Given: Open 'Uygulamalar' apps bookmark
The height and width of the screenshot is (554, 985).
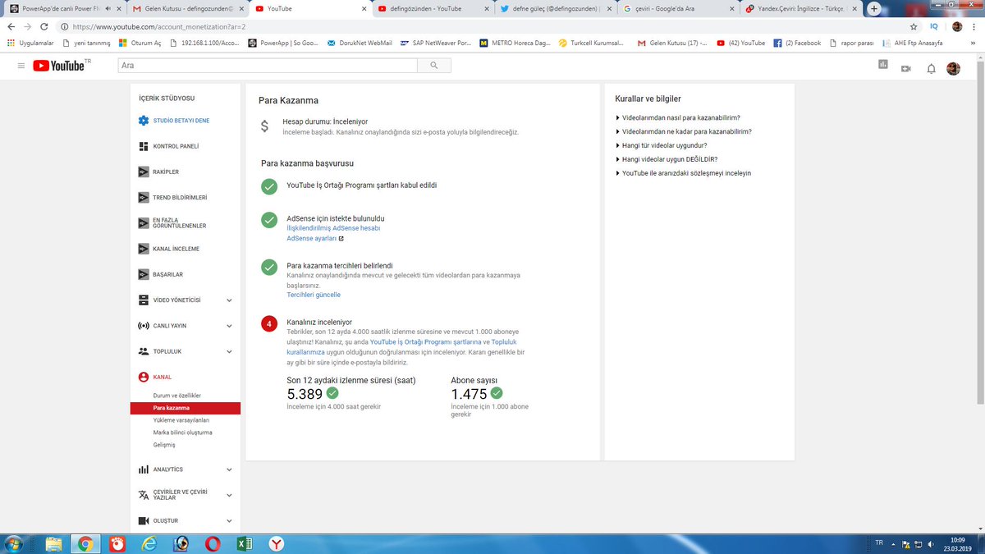Looking at the screenshot, I should pos(29,43).
